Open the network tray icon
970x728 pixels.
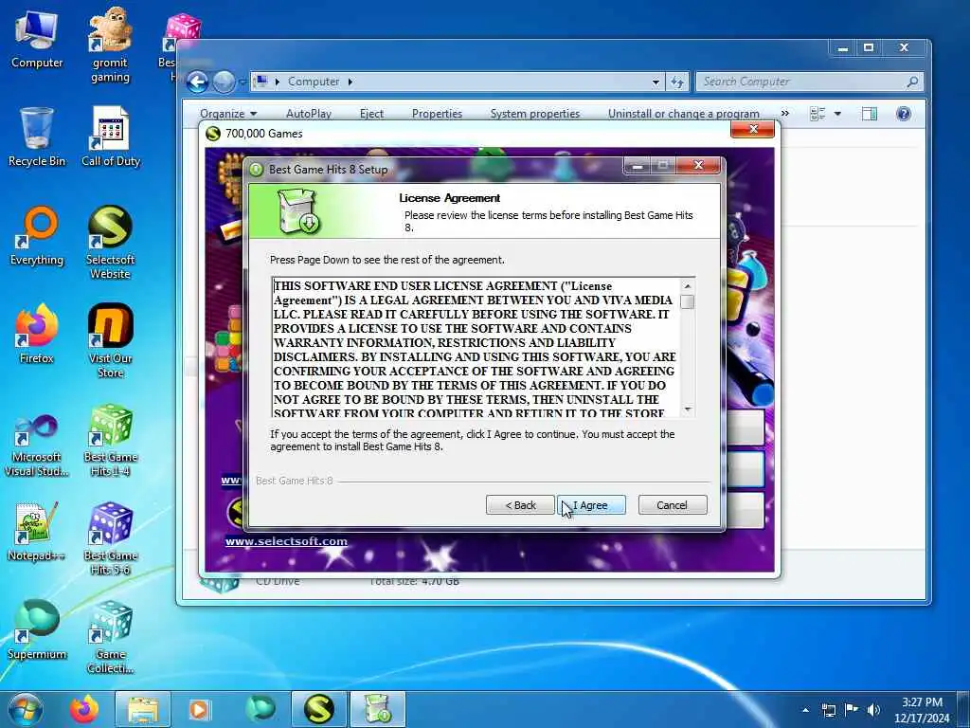tap(828, 710)
